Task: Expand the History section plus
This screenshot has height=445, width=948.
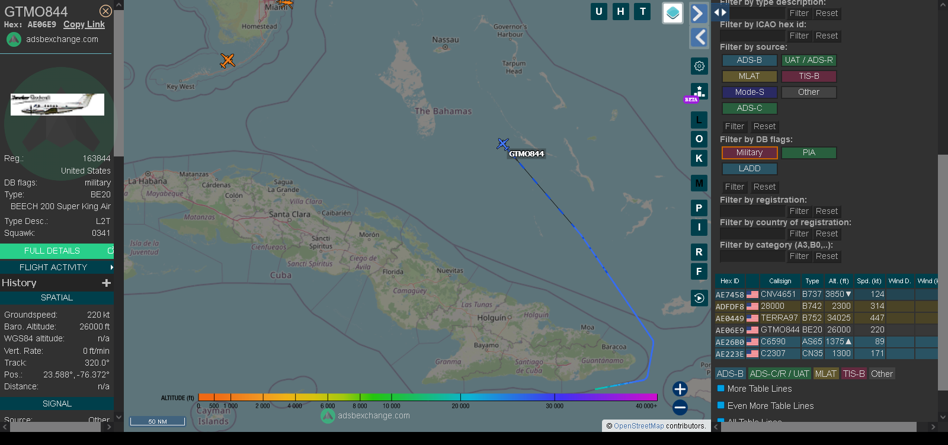Action: point(107,283)
